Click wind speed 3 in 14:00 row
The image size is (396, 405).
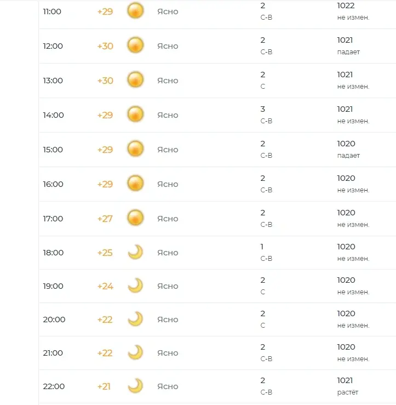[263, 109]
